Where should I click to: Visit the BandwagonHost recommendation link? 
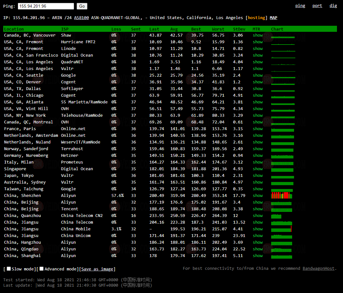pos(318,269)
